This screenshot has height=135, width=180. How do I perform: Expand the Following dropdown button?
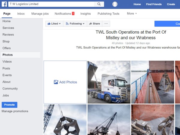[x=75, y=24]
